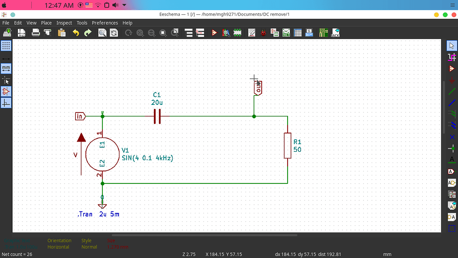The width and height of the screenshot is (458, 258).
Task: Switch units to millimeters
Action: [x=6, y=68]
